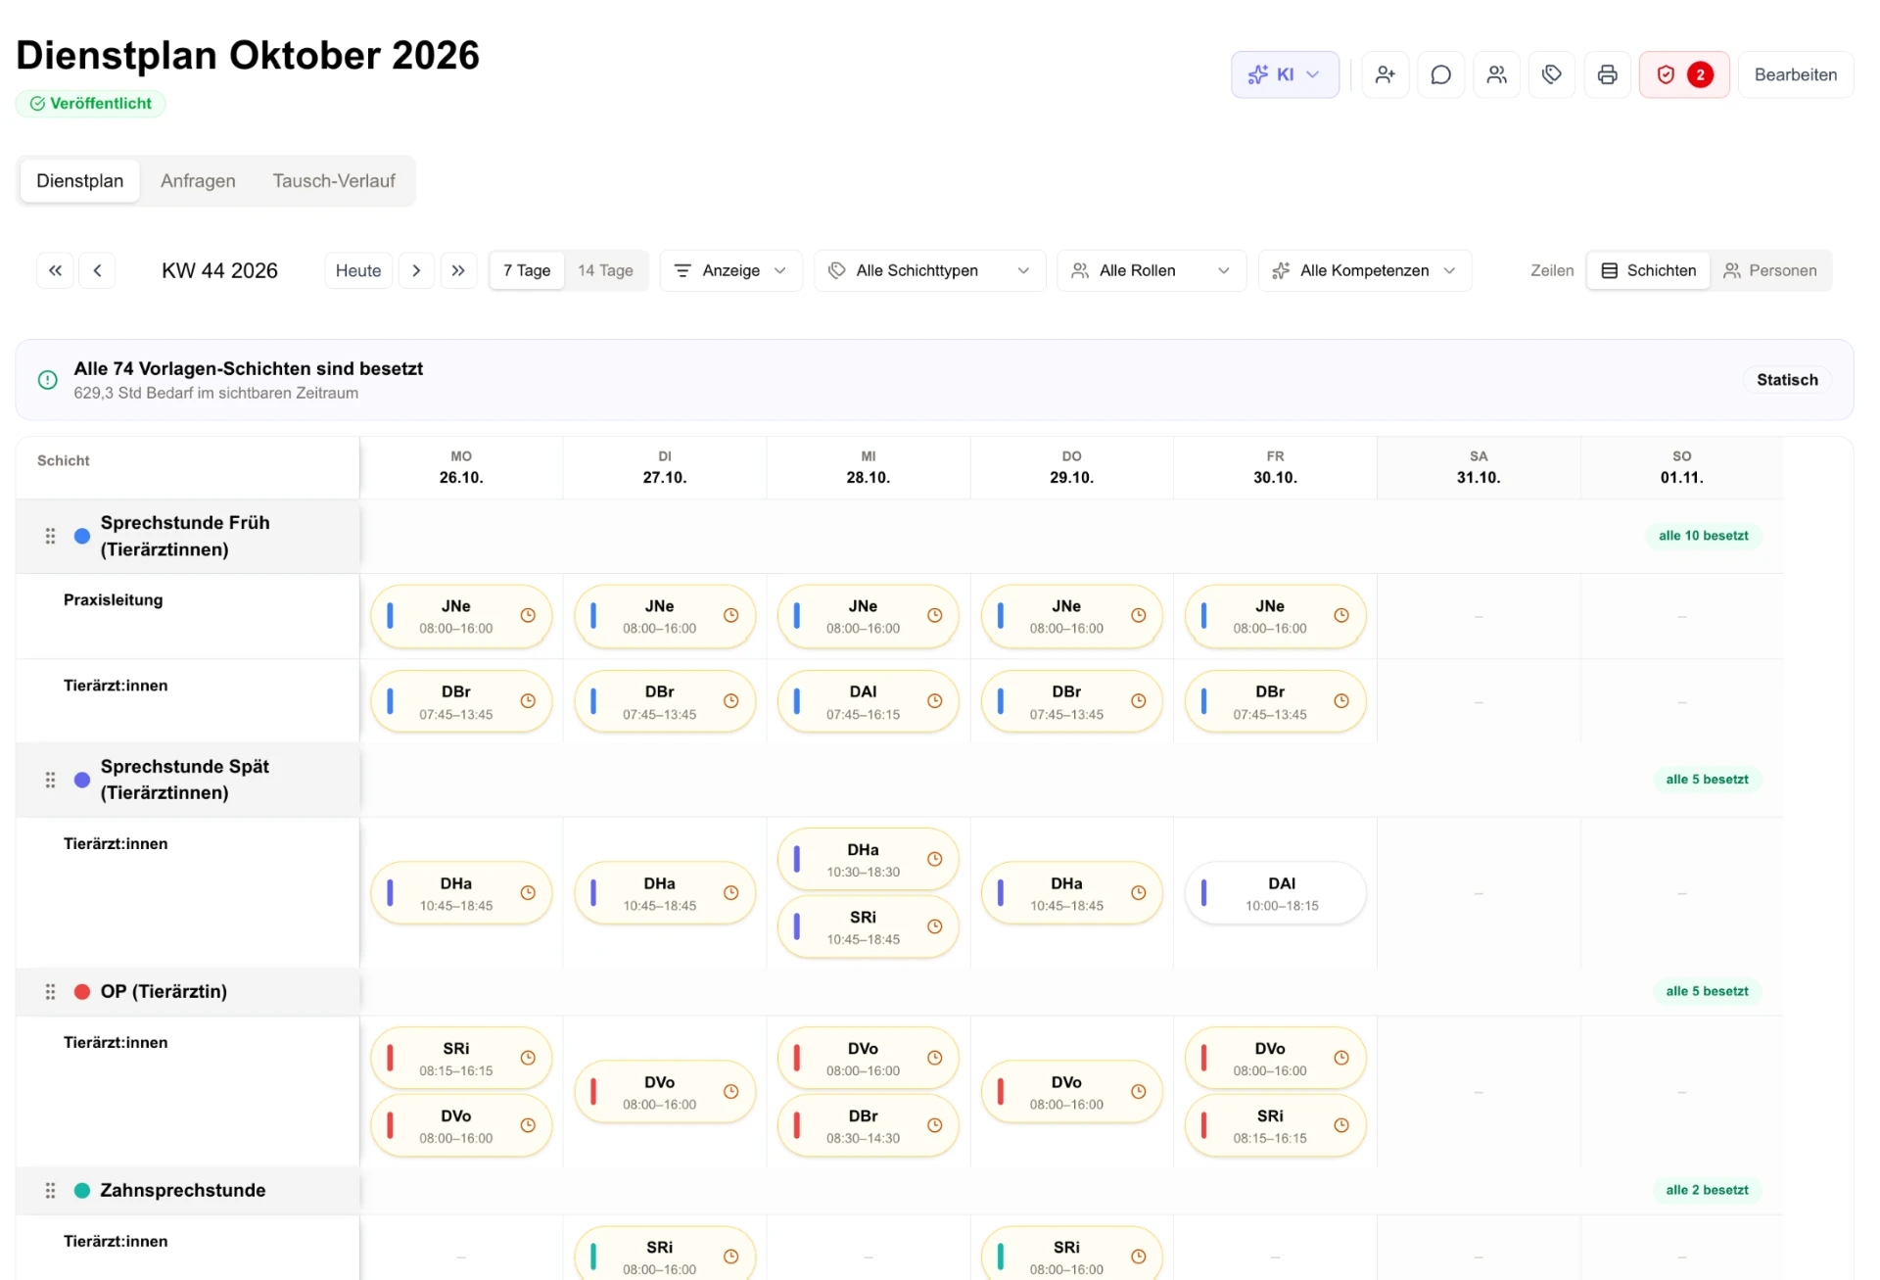The image size is (1880, 1280).
Task: Print the schedule via printer icon
Action: pos(1608,74)
